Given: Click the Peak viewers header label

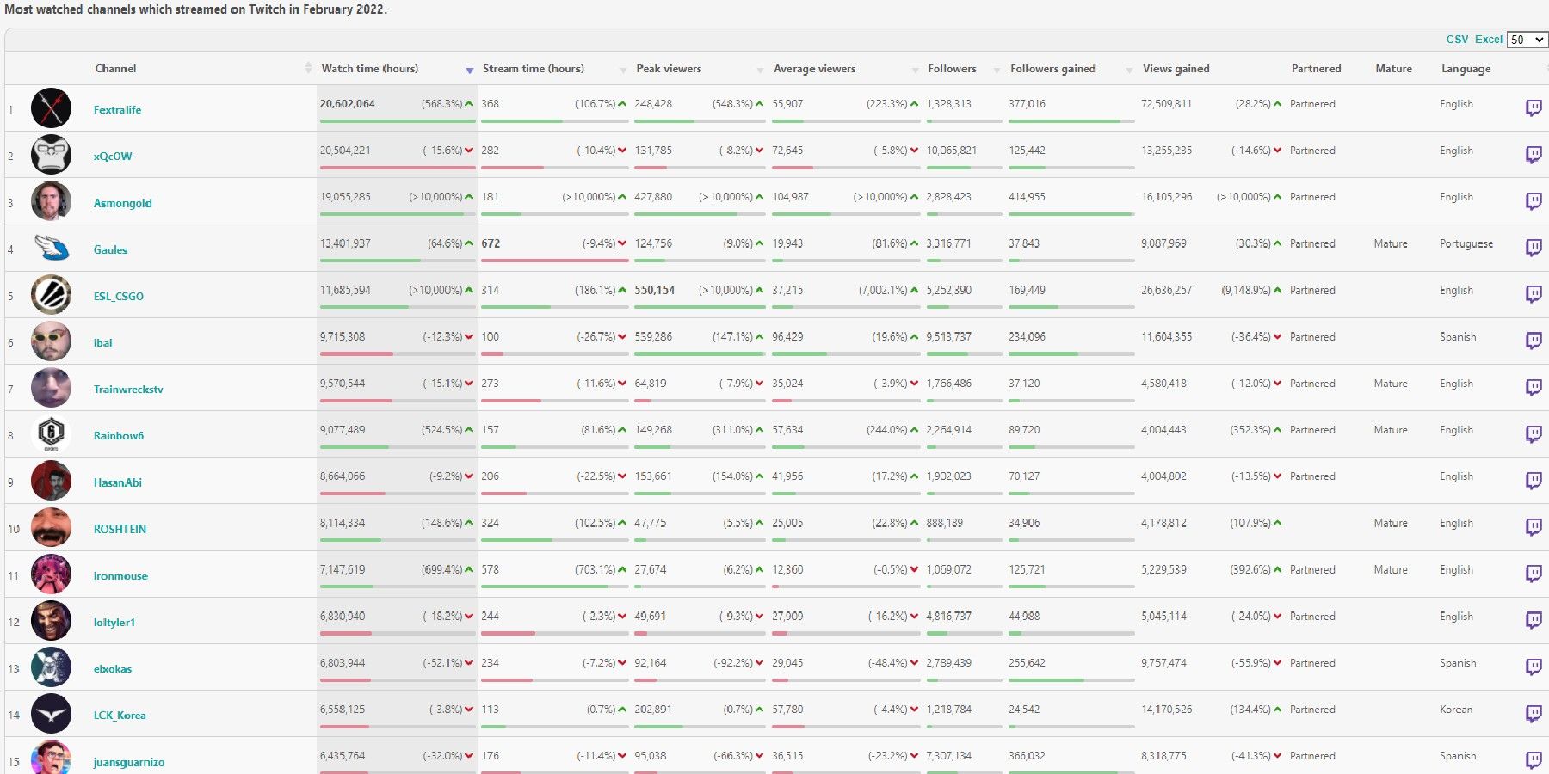Looking at the screenshot, I should point(669,69).
